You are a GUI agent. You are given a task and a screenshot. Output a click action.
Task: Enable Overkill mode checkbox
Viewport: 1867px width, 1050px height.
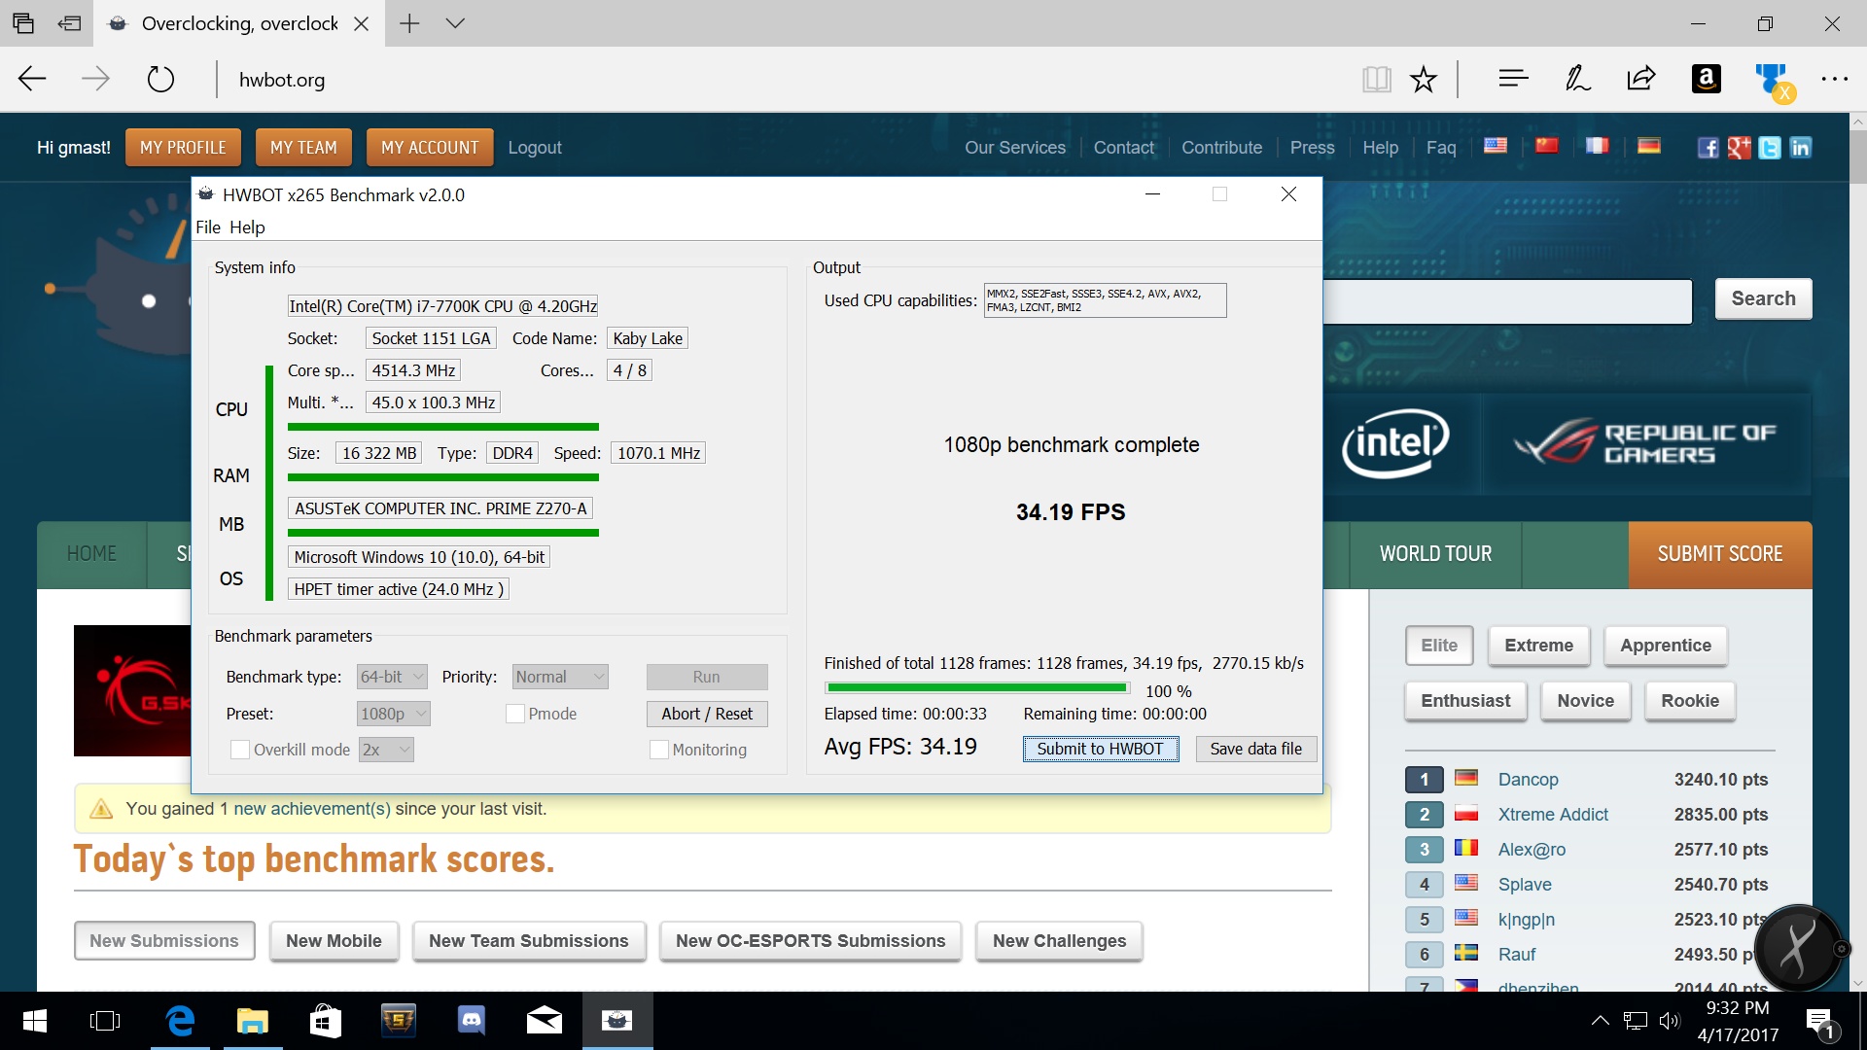pos(239,750)
